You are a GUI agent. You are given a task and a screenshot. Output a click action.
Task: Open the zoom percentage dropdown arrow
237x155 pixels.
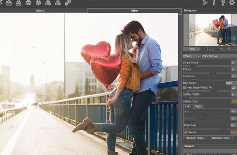pos(198,49)
